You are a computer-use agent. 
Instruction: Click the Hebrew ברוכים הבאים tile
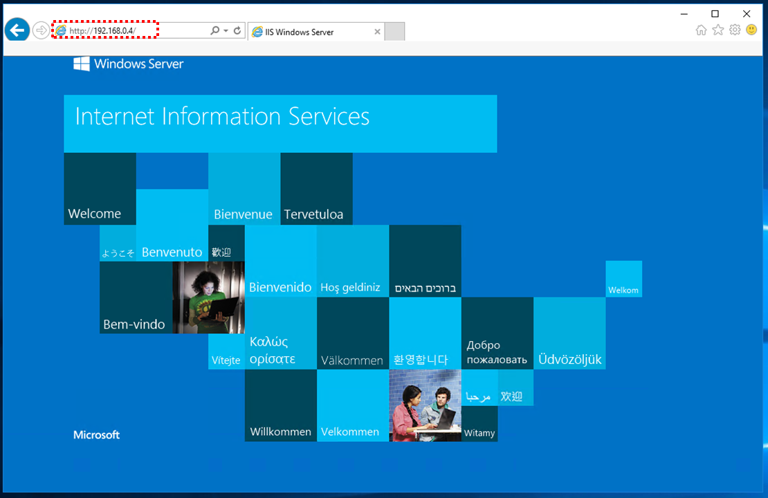[x=425, y=261]
